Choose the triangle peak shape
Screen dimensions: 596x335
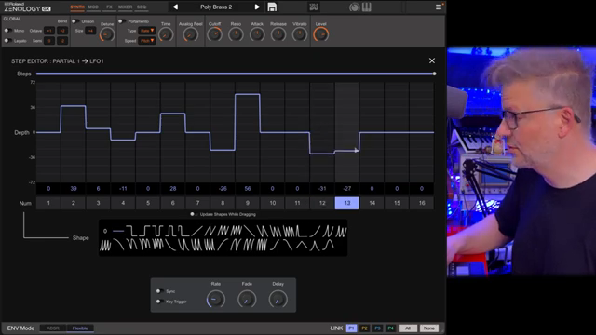(302, 245)
